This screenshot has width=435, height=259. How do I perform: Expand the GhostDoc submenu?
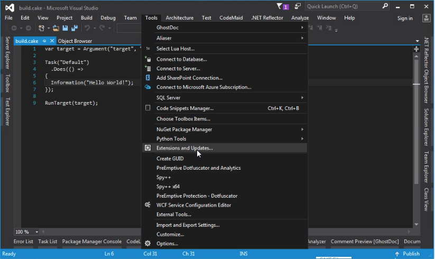tap(302, 27)
